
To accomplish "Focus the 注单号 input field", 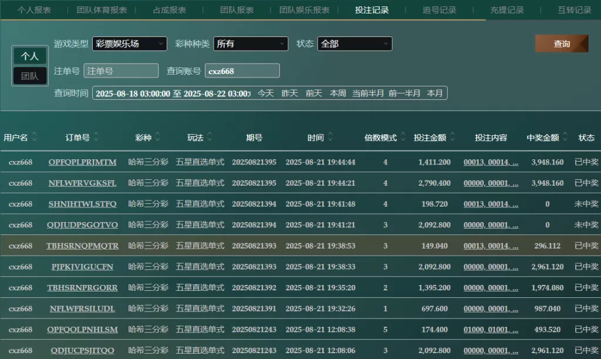I will [121, 71].
